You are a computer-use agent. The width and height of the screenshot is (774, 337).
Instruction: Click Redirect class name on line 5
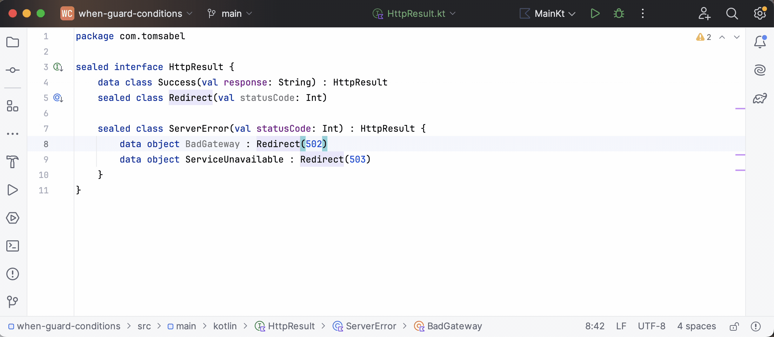click(x=191, y=98)
